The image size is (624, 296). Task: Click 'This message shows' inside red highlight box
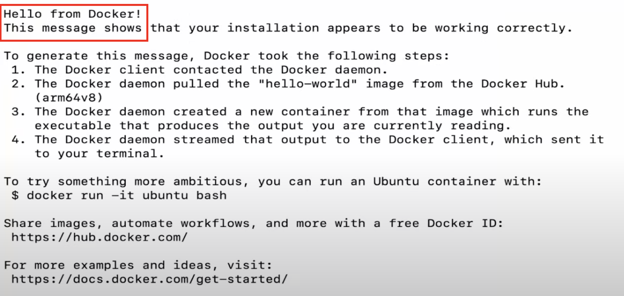(x=73, y=28)
